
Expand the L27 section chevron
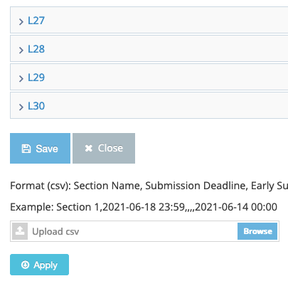(21, 21)
